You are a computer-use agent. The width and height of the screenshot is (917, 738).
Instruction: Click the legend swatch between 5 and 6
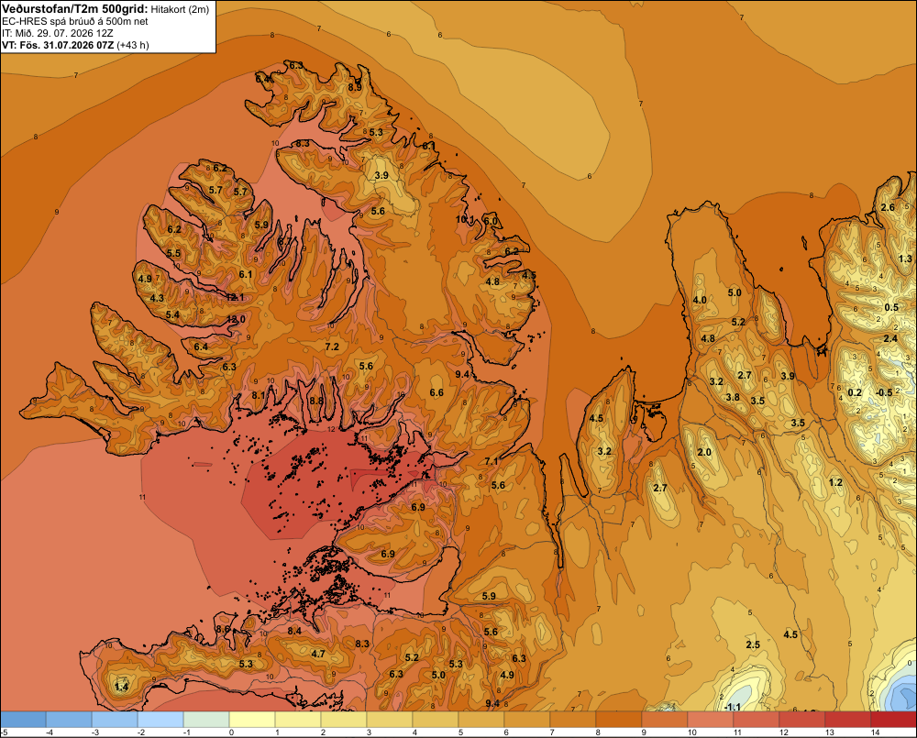(x=481, y=719)
